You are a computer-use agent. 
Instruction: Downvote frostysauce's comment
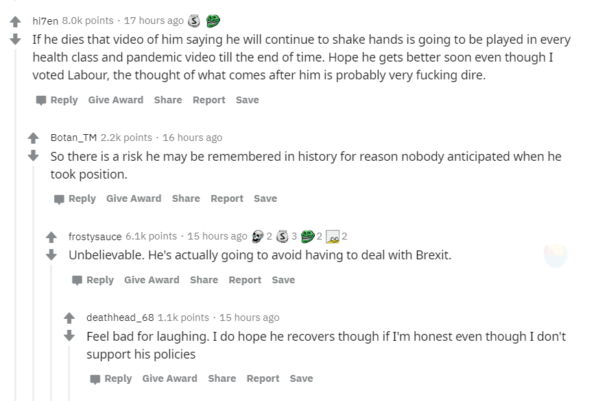pyautogui.click(x=51, y=255)
